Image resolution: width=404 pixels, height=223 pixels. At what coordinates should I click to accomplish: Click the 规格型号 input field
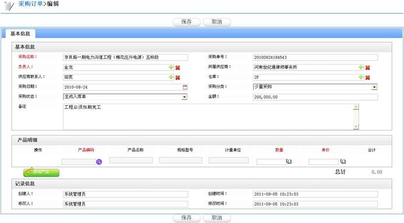181,160
